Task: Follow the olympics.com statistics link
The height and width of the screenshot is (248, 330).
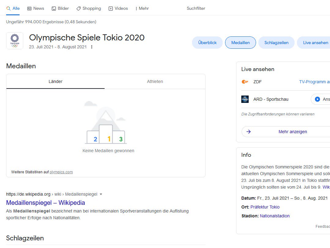Action: point(61,172)
